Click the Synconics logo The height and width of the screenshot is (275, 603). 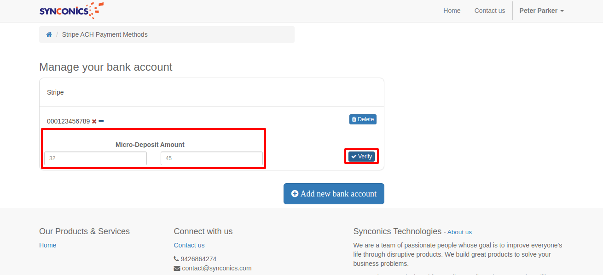pyautogui.click(x=71, y=11)
